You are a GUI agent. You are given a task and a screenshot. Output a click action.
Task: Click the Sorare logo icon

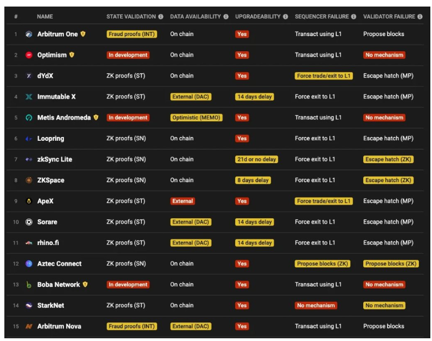[29, 222]
